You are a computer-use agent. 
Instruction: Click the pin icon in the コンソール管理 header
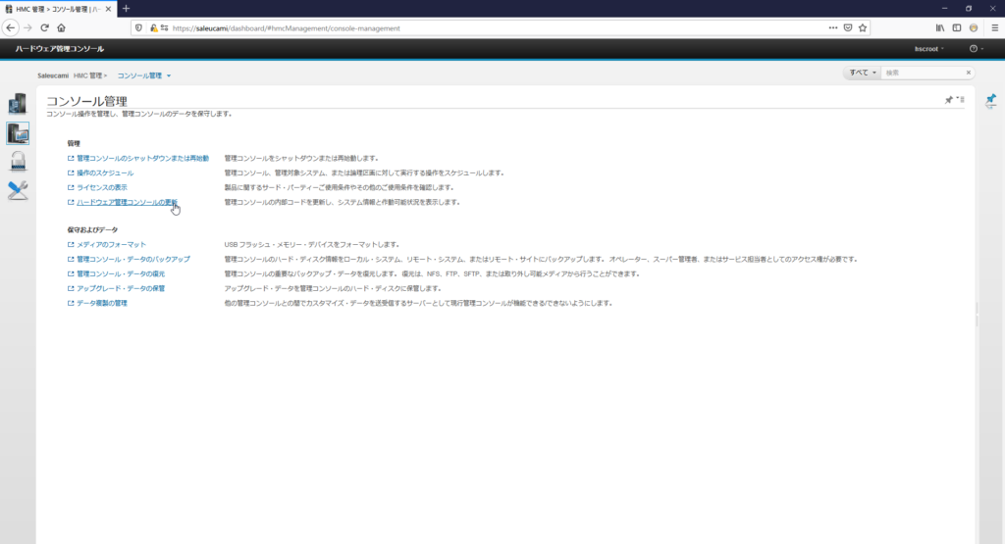click(x=948, y=100)
